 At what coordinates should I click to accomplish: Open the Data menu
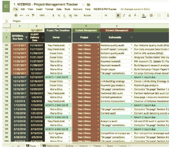pos(59,9)
